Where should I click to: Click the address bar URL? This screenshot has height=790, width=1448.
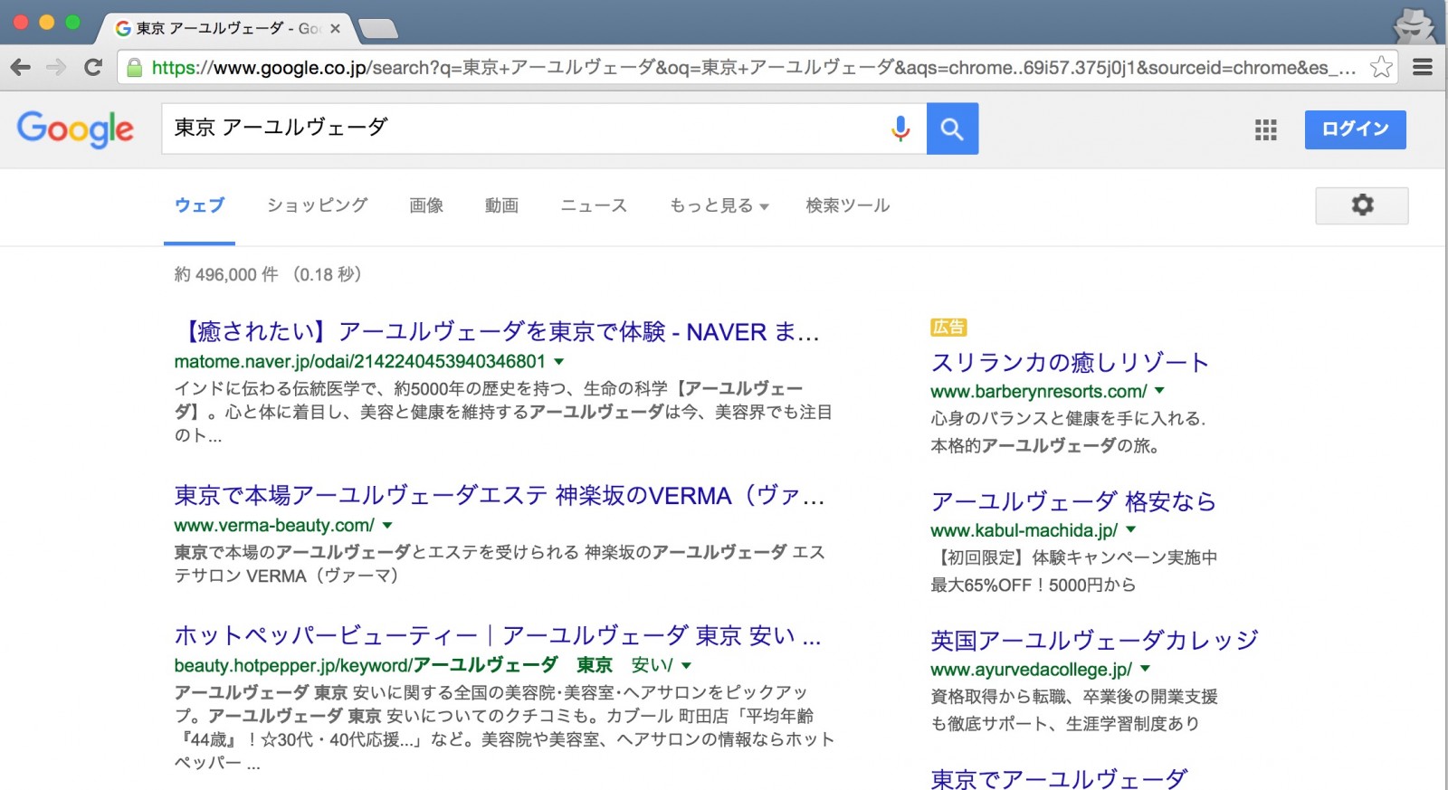753,68
